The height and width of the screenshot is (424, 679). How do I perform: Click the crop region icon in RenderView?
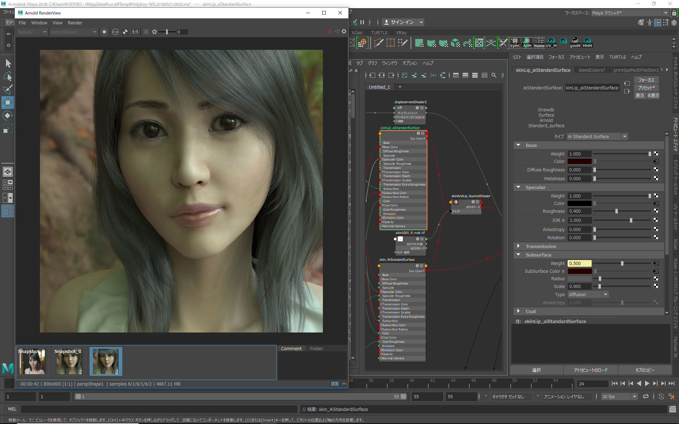[146, 32]
